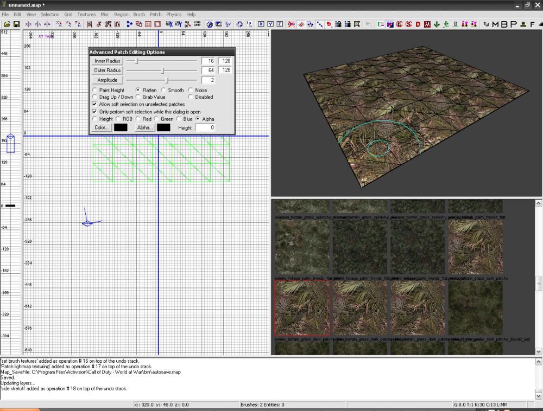Image resolution: width=543 pixels, height=411 pixels.
Task: Save the current map
Action: coord(18,24)
